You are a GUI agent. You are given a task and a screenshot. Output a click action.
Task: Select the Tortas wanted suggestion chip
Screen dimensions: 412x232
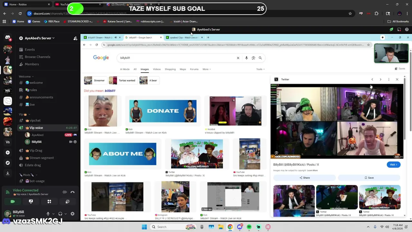pos(123,81)
